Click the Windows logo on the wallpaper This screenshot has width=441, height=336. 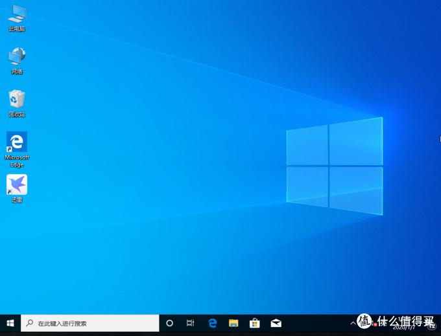point(334,166)
